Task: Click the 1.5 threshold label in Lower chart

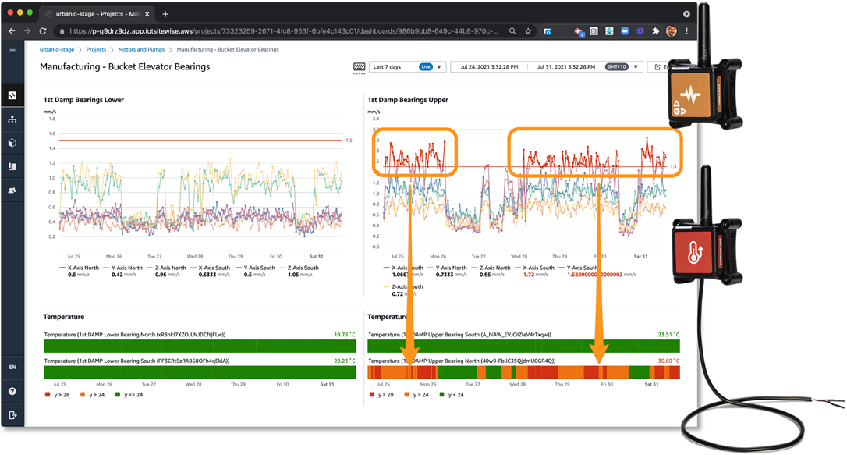Action: point(349,140)
